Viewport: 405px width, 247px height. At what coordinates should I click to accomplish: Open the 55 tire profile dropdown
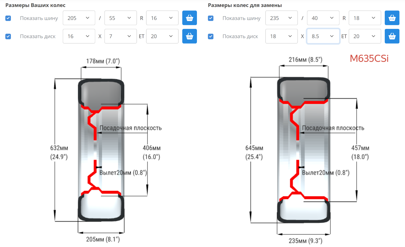click(120, 18)
